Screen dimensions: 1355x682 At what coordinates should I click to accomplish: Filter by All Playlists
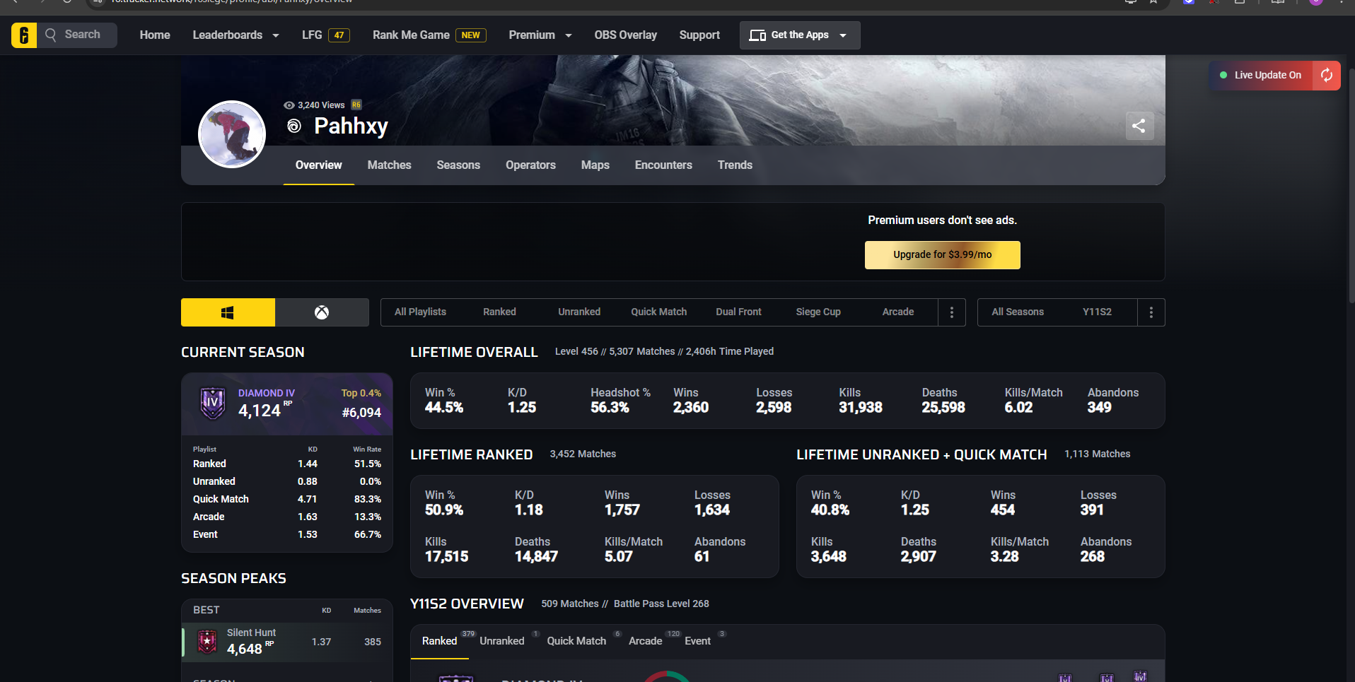[x=421, y=312]
